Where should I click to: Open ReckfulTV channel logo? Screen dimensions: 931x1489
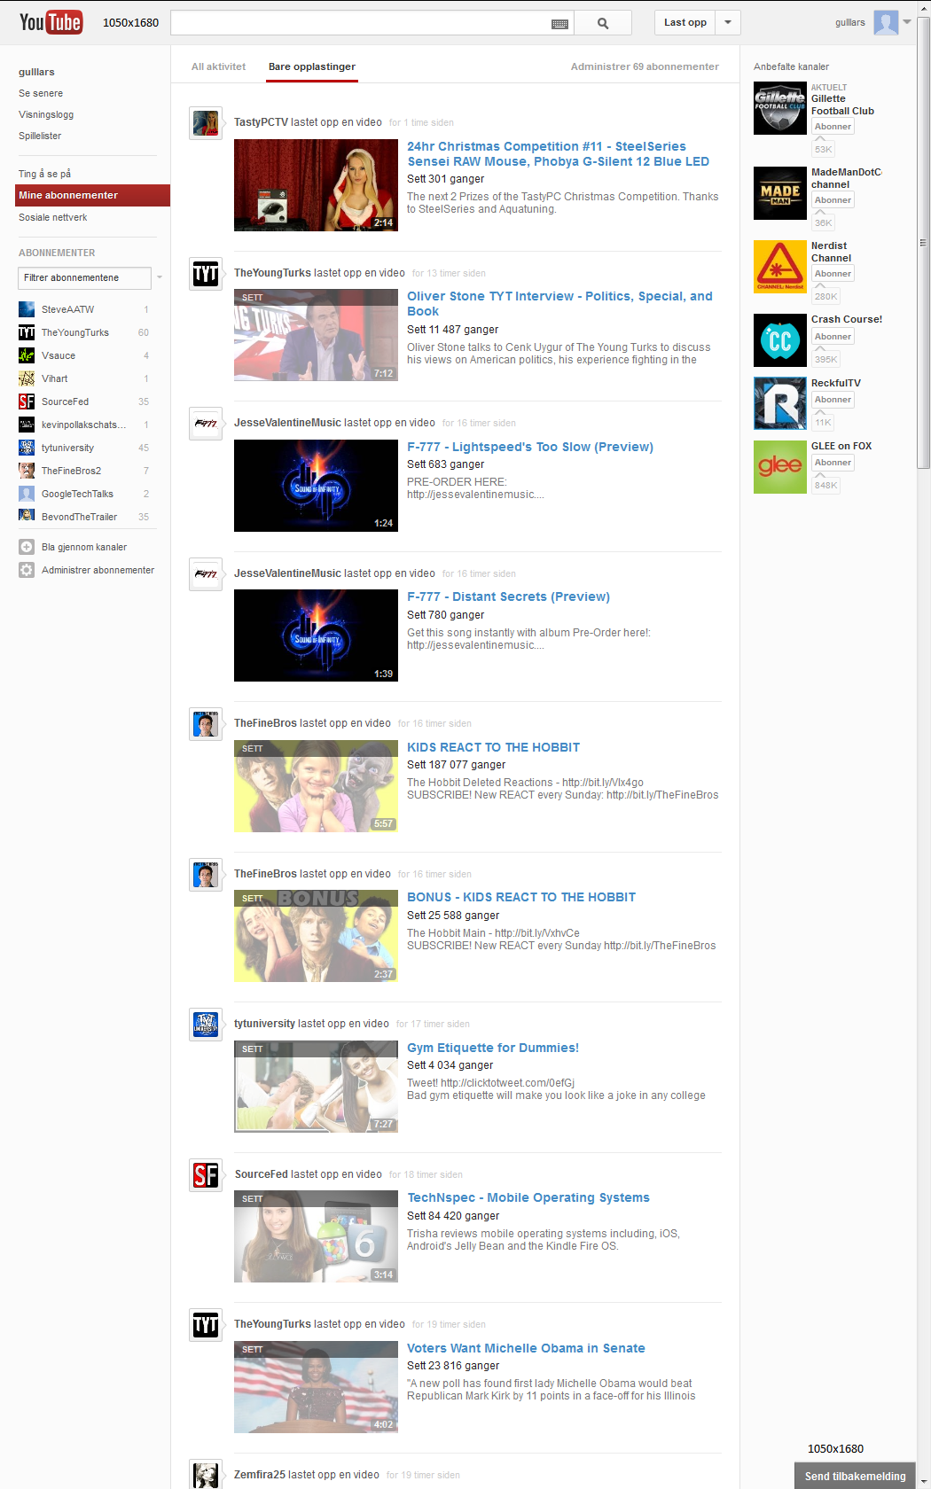(x=780, y=403)
